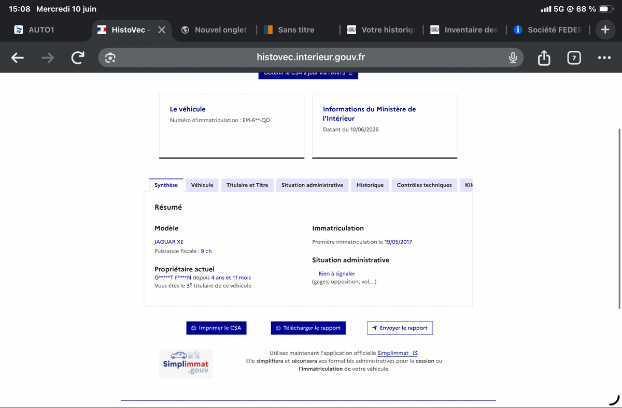Open the Véhicule tab
The image size is (622, 408).
[x=202, y=185]
